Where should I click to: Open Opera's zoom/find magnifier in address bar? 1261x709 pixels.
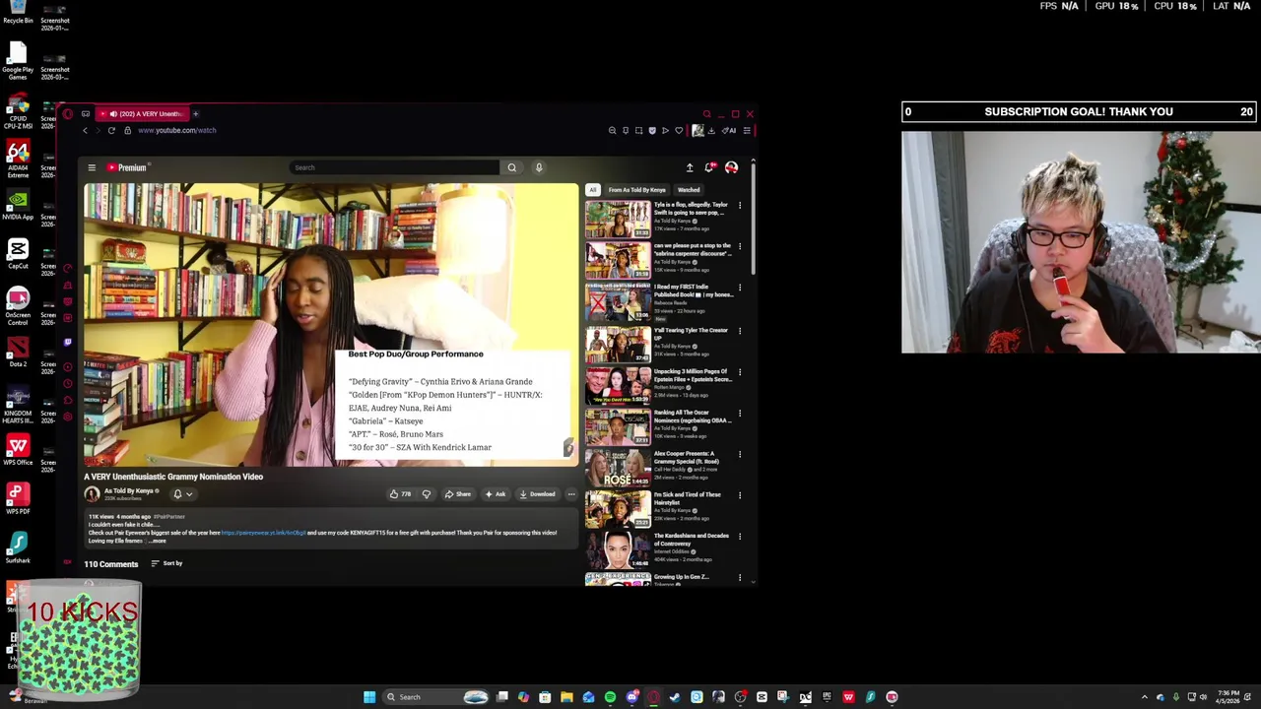[612, 130]
